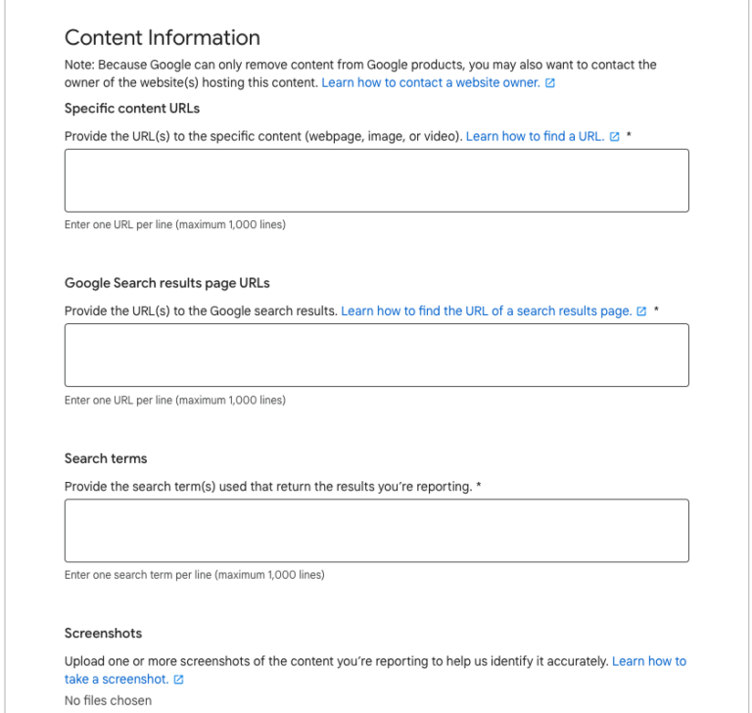Click the note about Google removing content
The image size is (752, 713).
(x=360, y=73)
